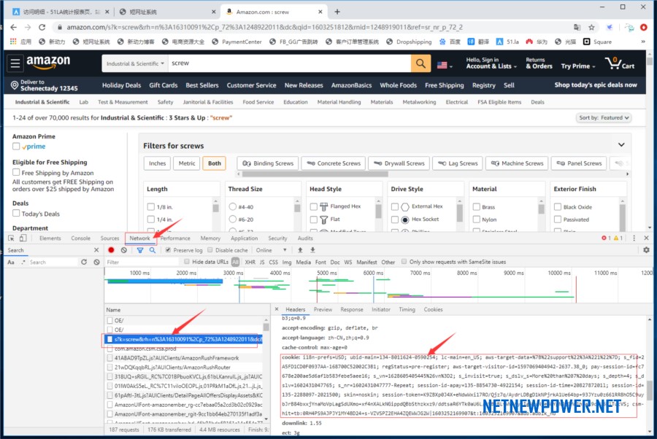This screenshot has width=657, height=439.
Task: Enable the Disable cache checkbox
Action: (210, 250)
